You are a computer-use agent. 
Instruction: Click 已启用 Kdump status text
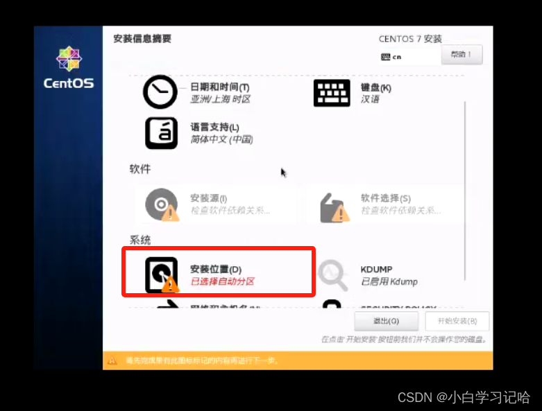[x=389, y=281]
